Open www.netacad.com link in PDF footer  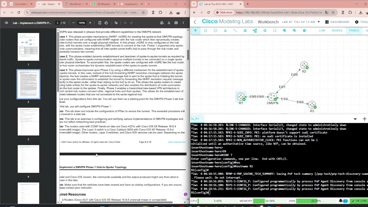click(177, 142)
